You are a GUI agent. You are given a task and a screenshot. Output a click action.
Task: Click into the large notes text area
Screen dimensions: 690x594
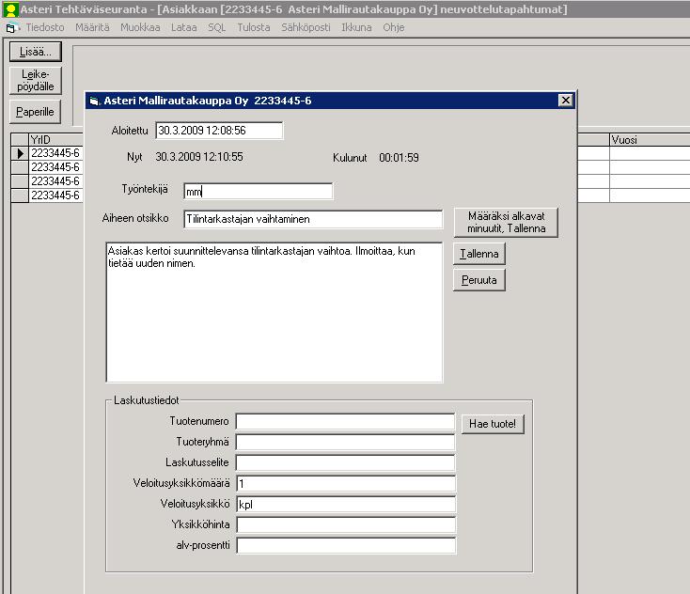(x=274, y=312)
